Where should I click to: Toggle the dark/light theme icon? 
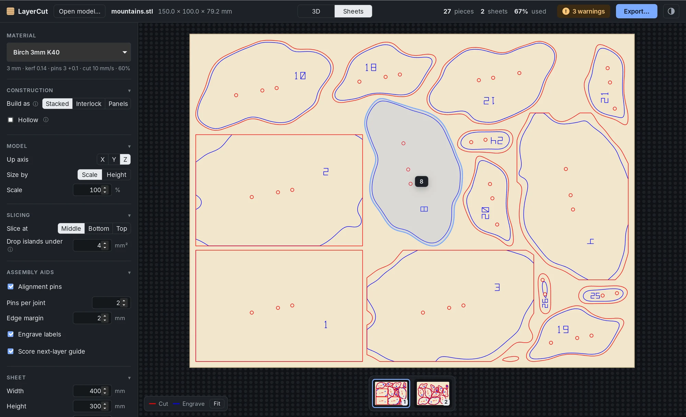tap(671, 11)
